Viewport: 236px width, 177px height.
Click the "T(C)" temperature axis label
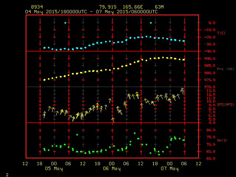[x=221, y=33]
